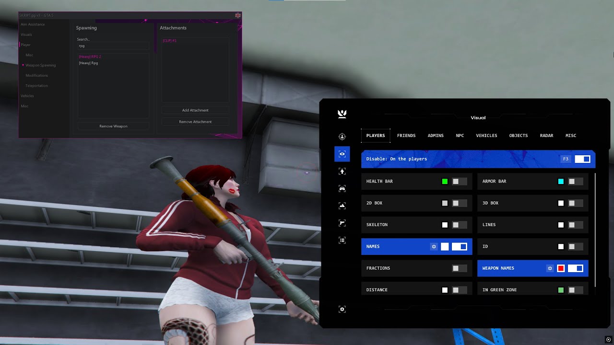Image resolution: width=614 pixels, height=345 pixels.
Task: Pick the cyan Armor Bar color swatch
Action: point(561,182)
